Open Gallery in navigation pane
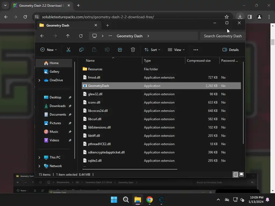 (54, 72)
